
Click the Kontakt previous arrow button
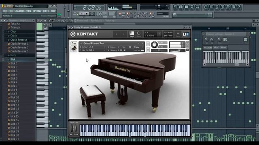[x=116, y=34]
